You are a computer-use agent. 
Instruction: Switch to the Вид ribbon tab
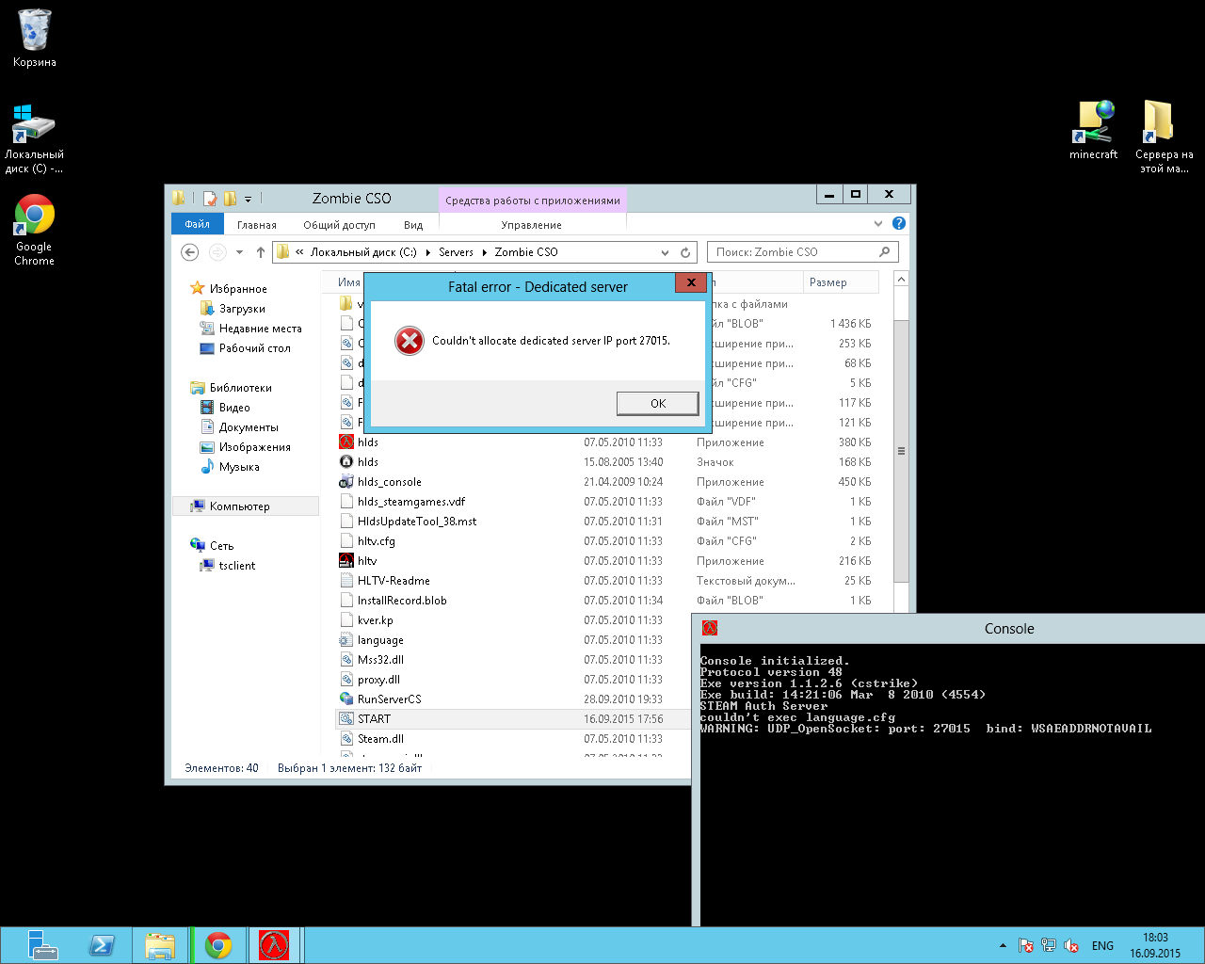click(413, 225)
